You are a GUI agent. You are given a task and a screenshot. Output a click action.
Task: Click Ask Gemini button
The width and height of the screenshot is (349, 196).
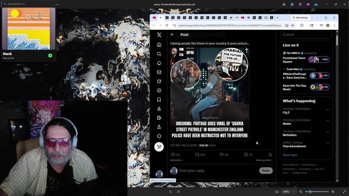coord(300,18)
